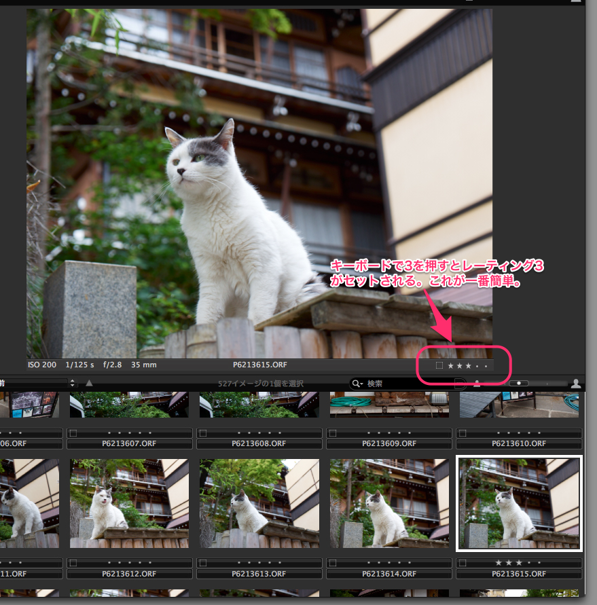This screenshot has height=605, width=597.
Task: Click the P6213614.ORF filename label
Action: point(387,574)
